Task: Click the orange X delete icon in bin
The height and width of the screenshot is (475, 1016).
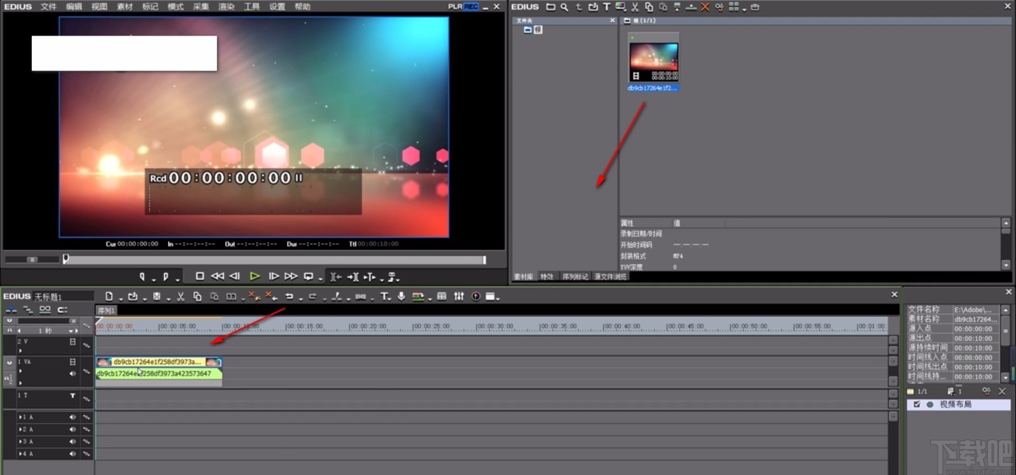Action: pos(705,7)
